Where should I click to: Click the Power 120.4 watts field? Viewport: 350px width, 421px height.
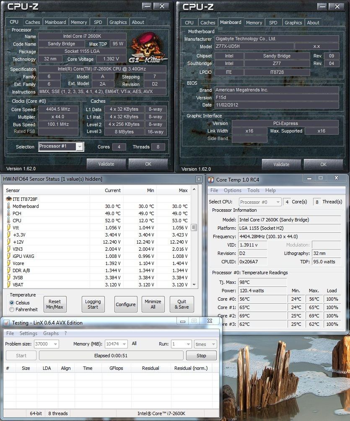262,291
